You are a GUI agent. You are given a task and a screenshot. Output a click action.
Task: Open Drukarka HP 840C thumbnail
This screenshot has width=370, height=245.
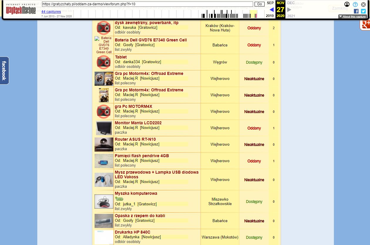104,237
